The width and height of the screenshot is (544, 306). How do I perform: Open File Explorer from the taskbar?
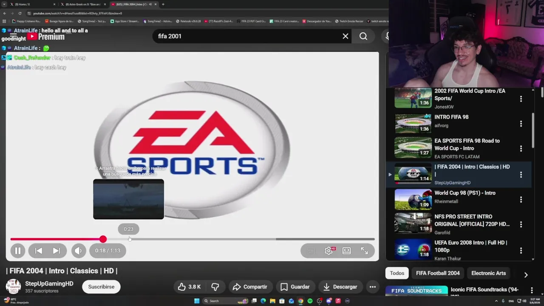point(272,301)
